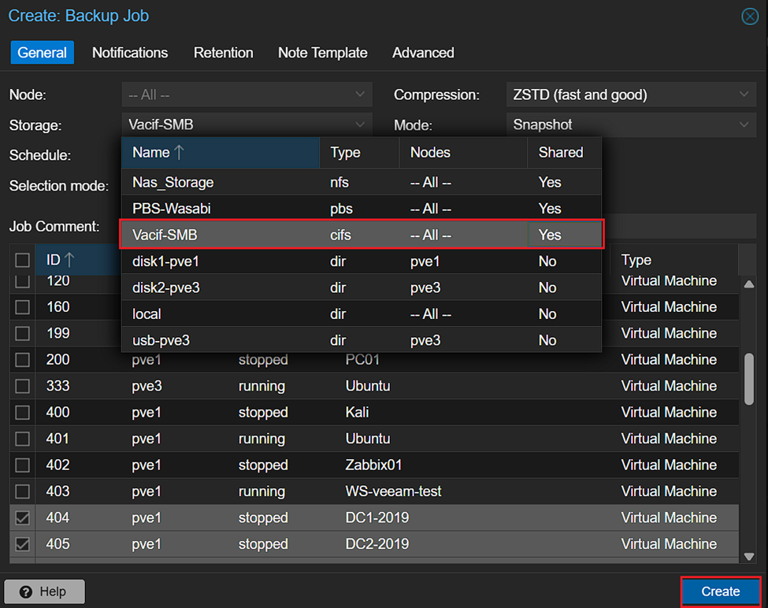
Task: Select PBS-Wasabi storage from the list
Action: (172, 209)
